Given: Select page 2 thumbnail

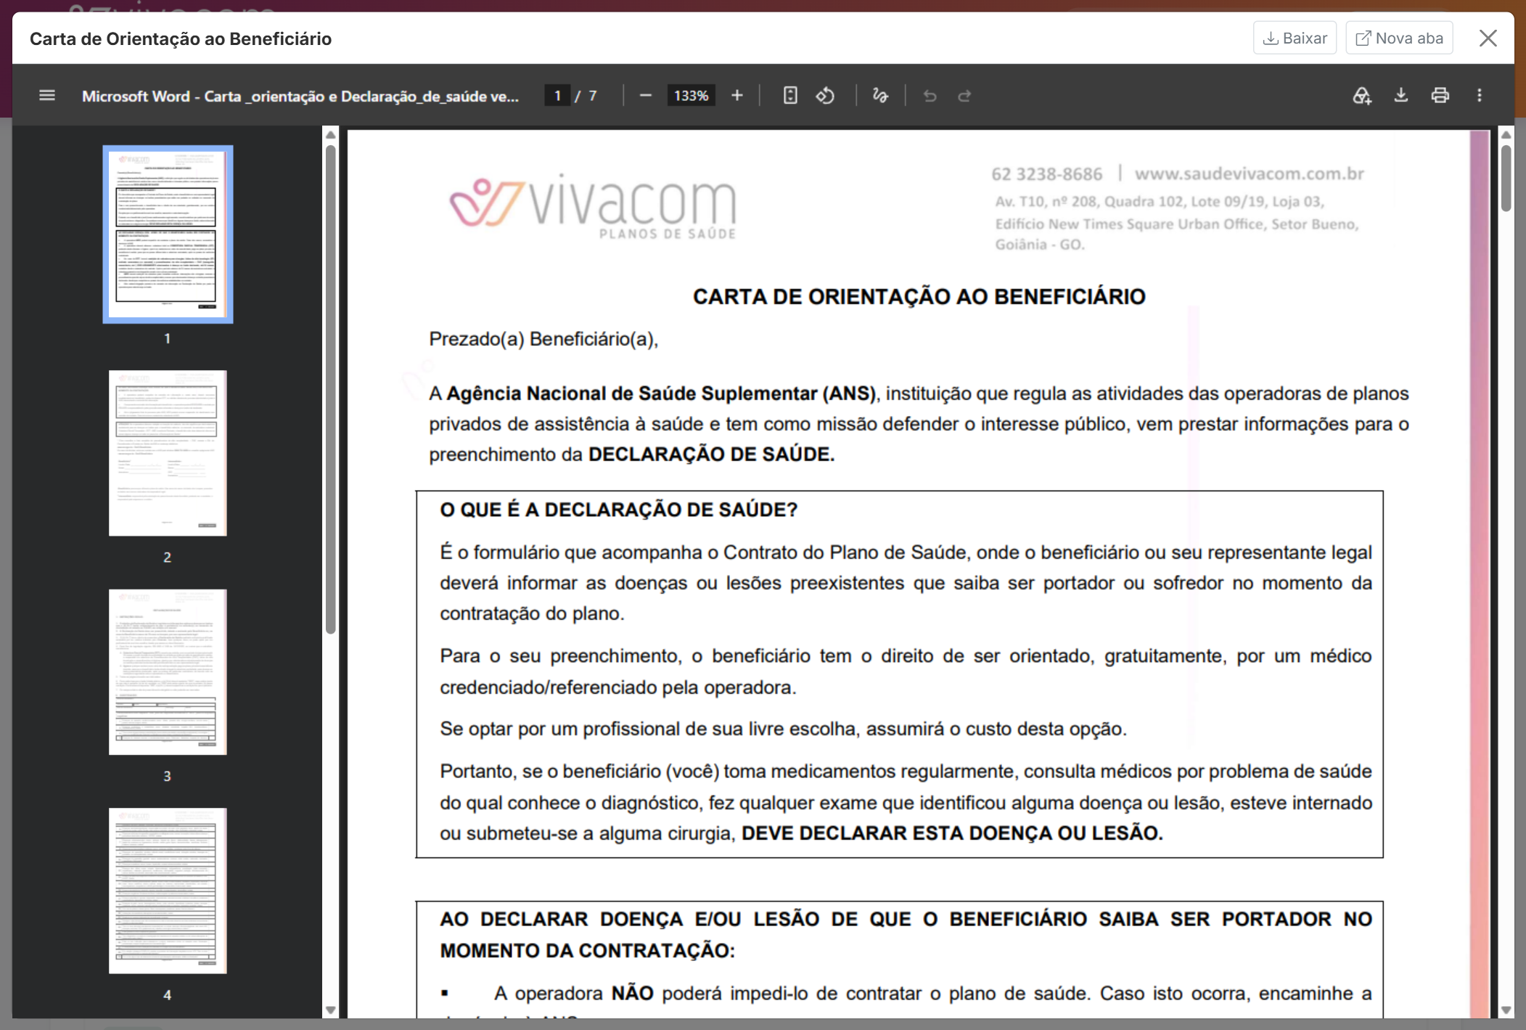Looking at the screenshot, I should coord(168,454).
